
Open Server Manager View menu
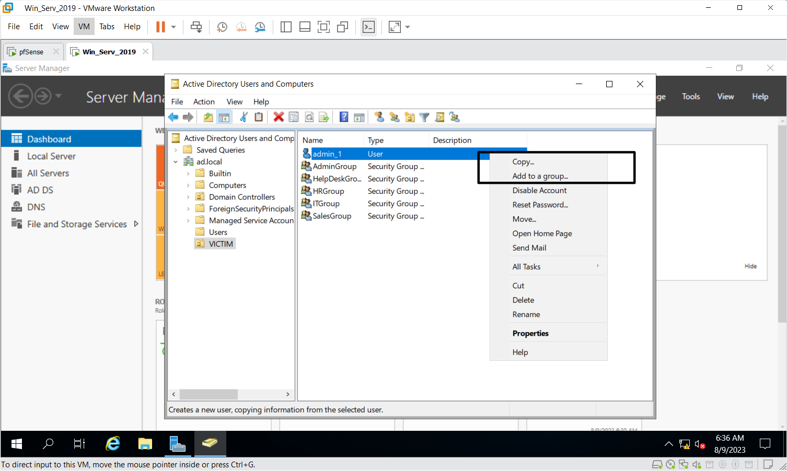point(725,97)
